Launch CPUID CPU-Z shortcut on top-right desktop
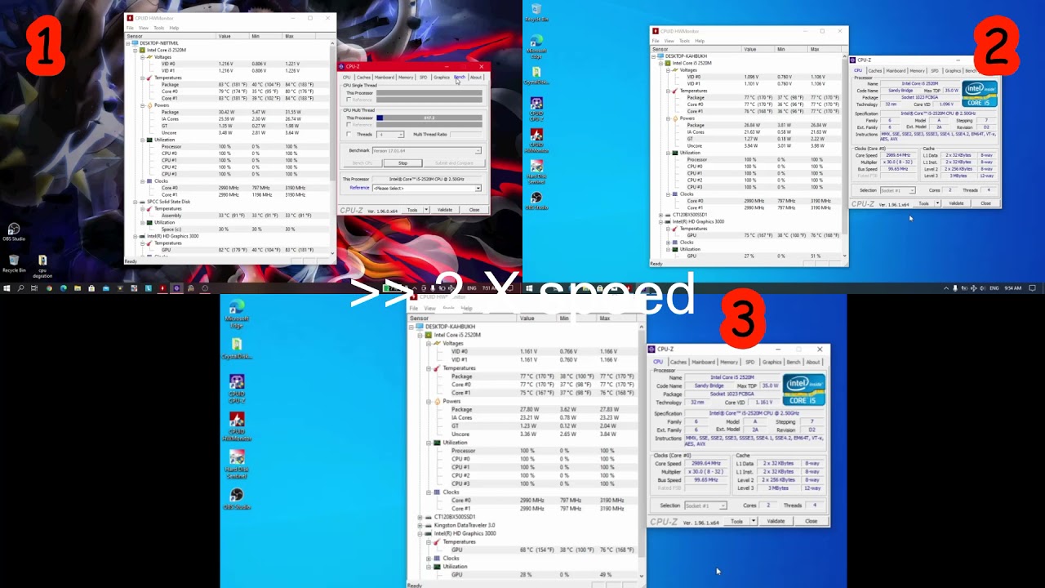Viewport: 1045px width, 588px height. (536, 109)
